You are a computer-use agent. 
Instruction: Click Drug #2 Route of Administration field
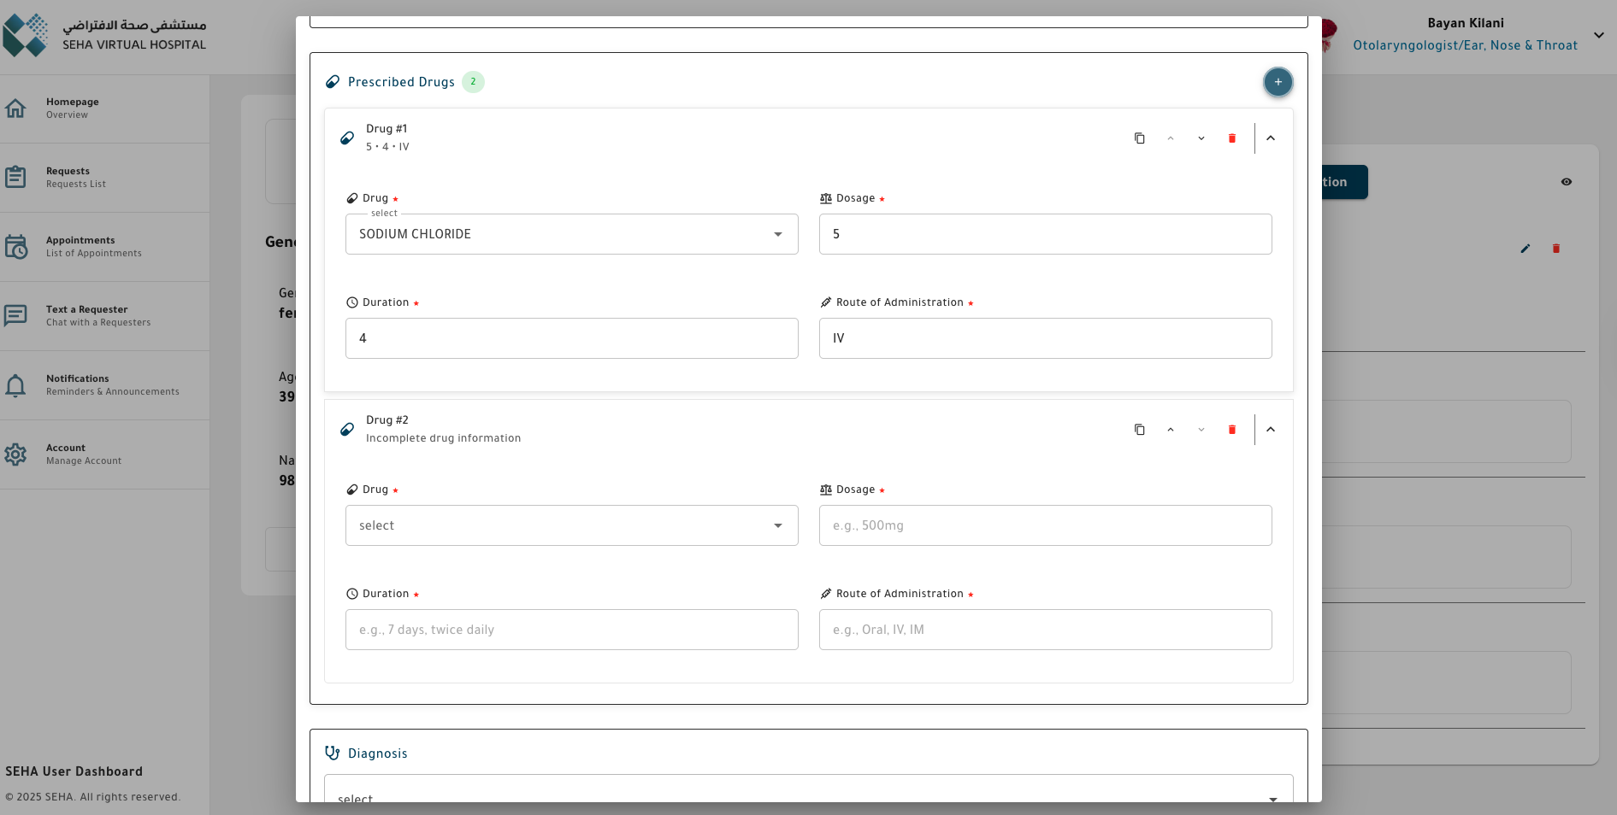coord(1045,630)
